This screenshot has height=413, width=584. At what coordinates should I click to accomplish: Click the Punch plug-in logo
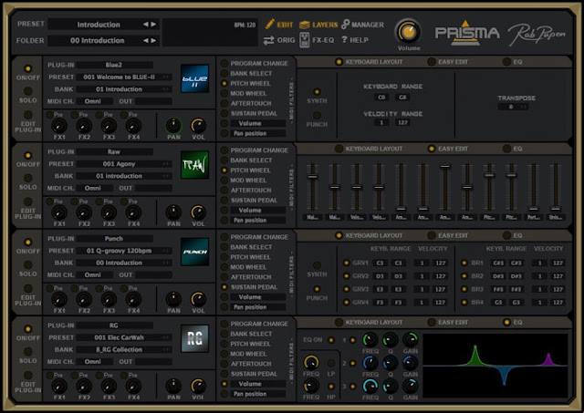(x=194, y=252)
